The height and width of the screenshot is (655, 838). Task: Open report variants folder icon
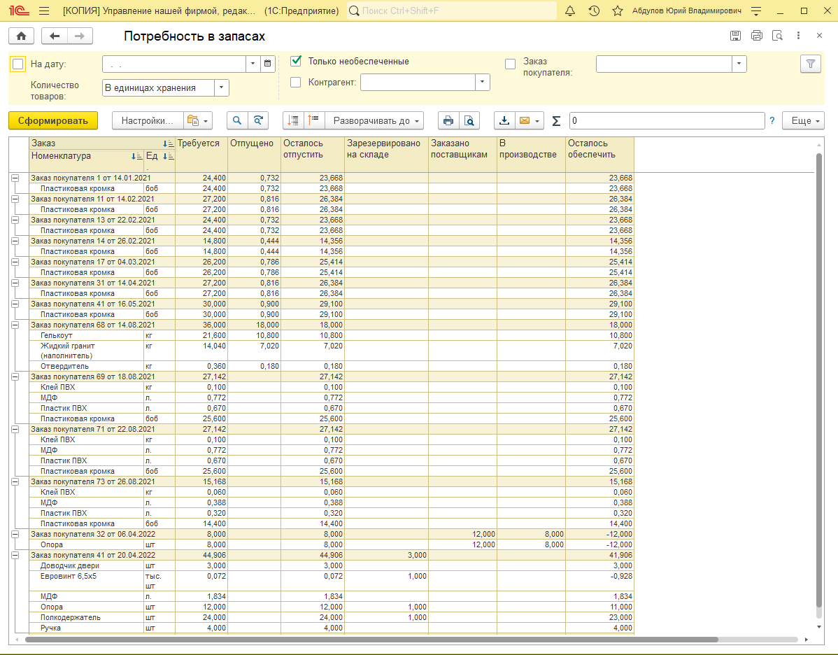(198, 121)
